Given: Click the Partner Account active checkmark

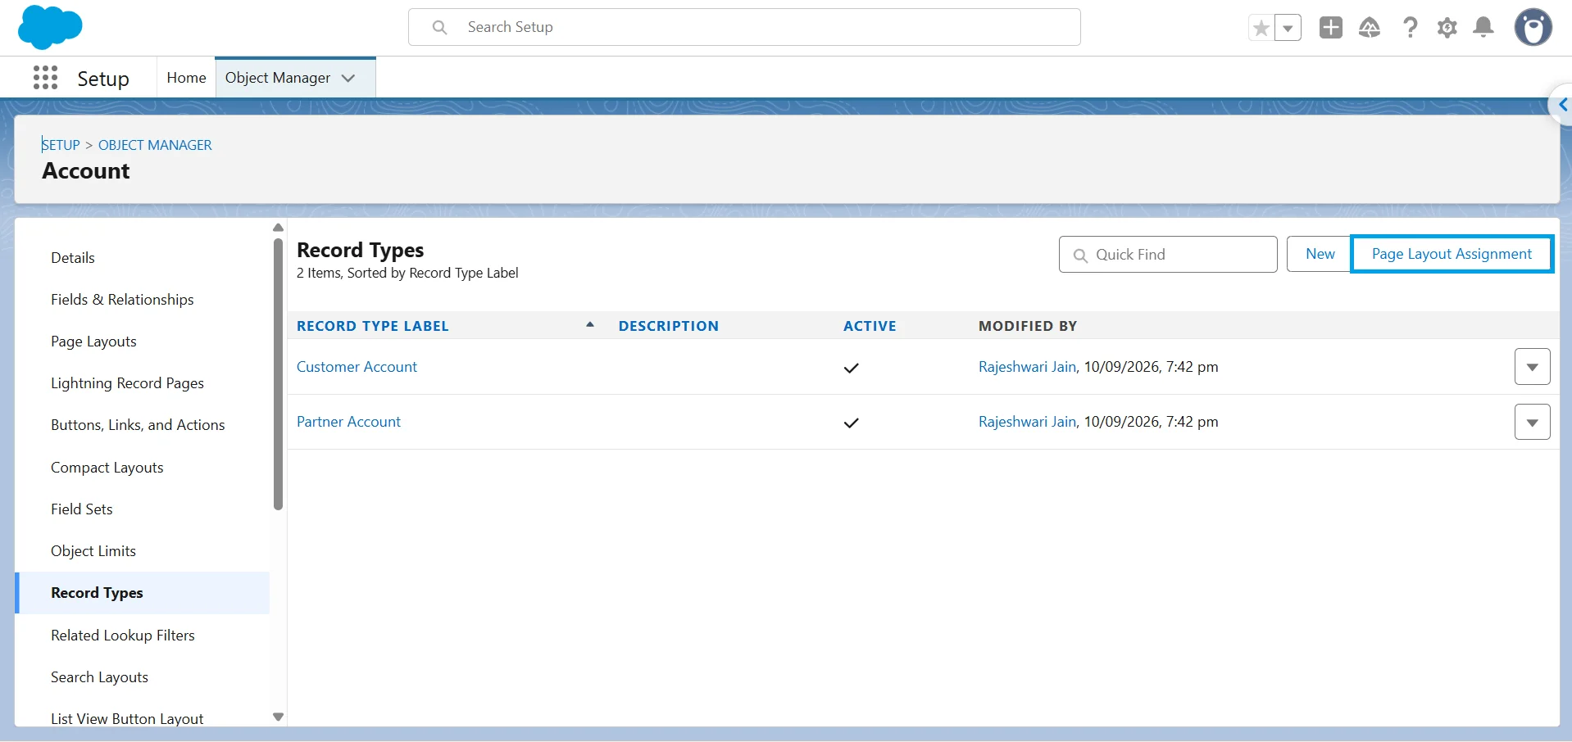Looking at the screenshot, I should pos(851,423).
